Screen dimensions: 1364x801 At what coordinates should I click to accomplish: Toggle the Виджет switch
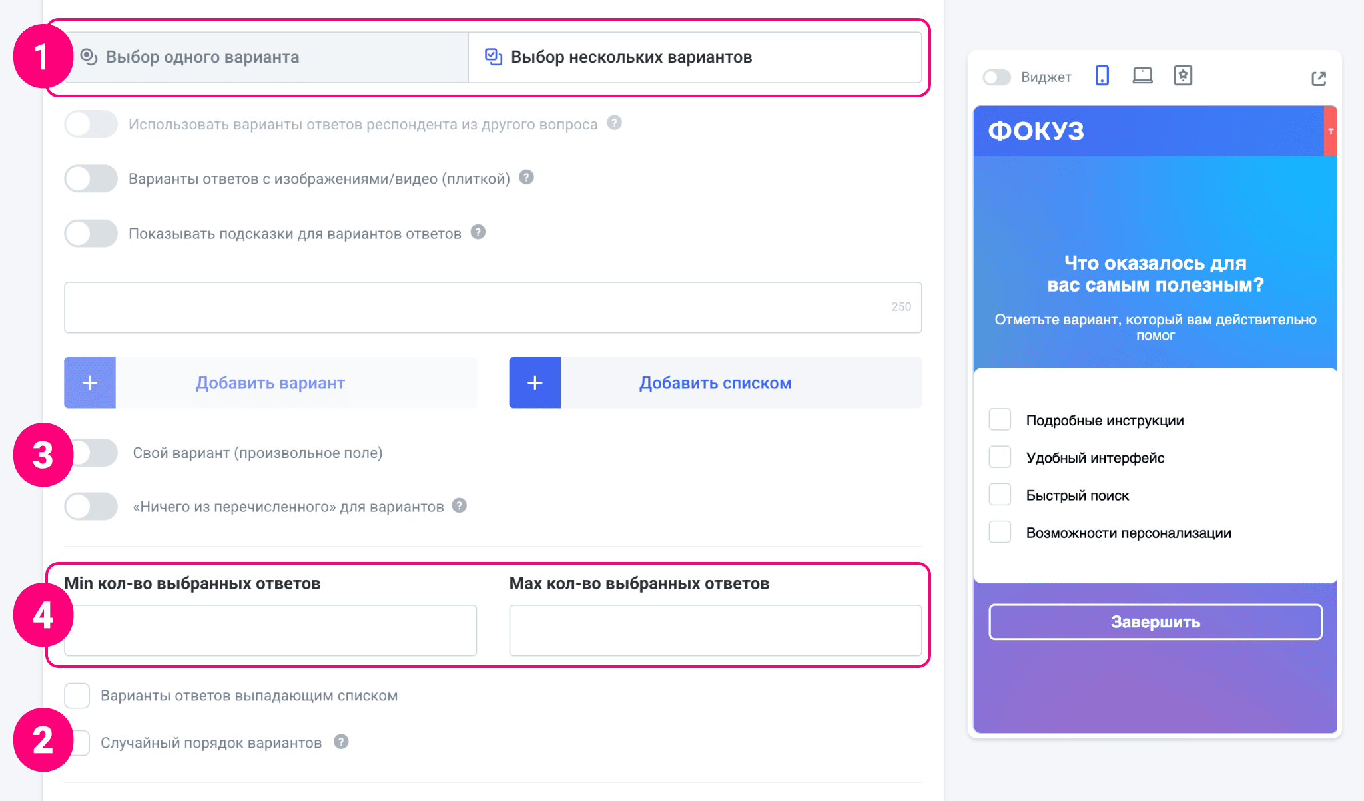(x=997, y=77)
